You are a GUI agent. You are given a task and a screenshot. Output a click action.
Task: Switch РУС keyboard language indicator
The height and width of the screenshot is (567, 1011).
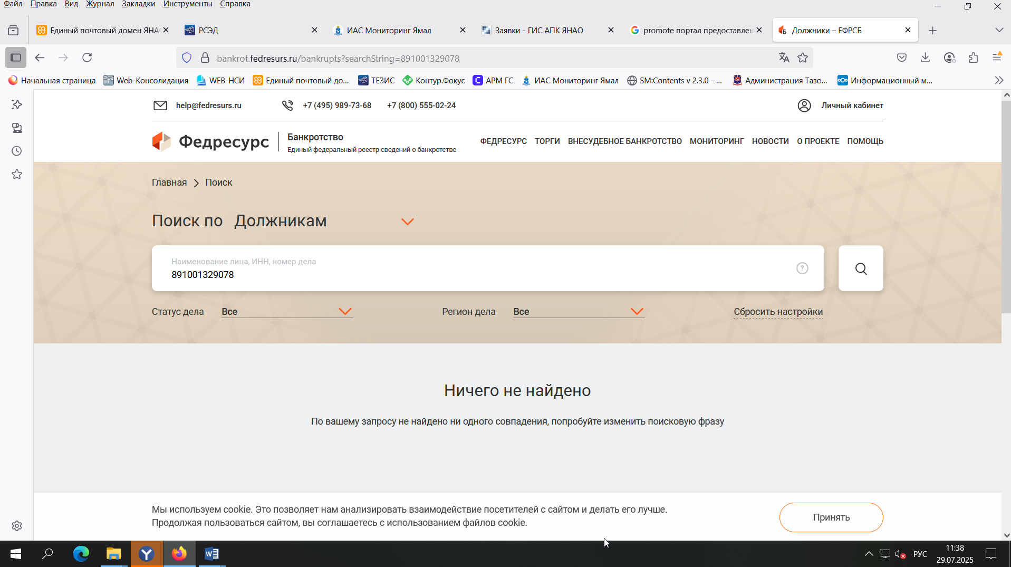tap(920, 554)
